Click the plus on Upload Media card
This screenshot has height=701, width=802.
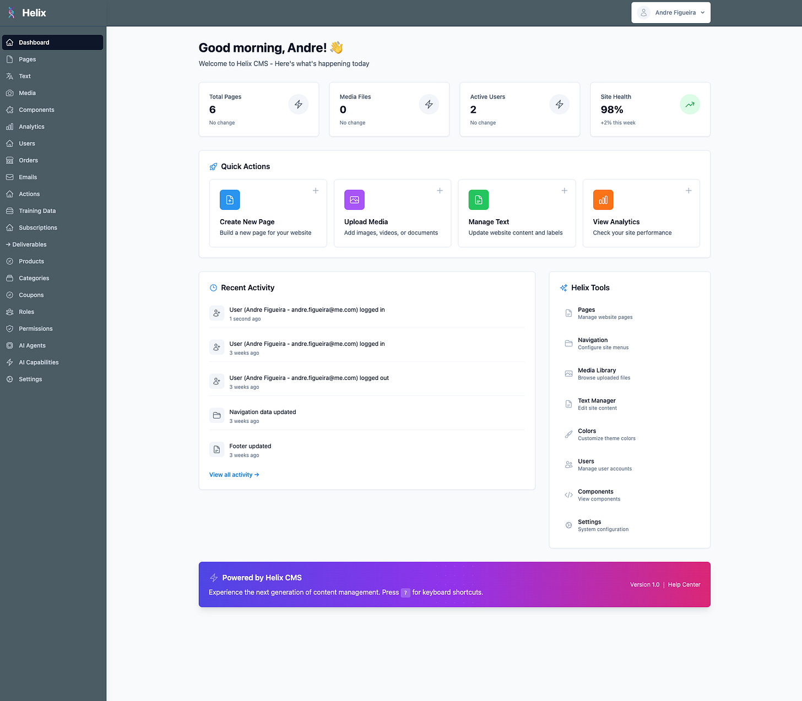(x=440, y=191)
